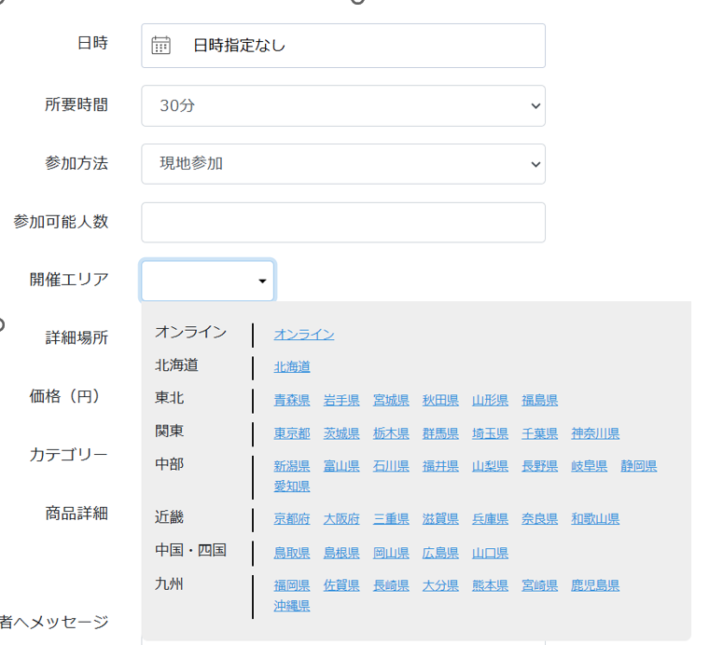Click the 神奈川県 prefecture link

tap(595, 433)
